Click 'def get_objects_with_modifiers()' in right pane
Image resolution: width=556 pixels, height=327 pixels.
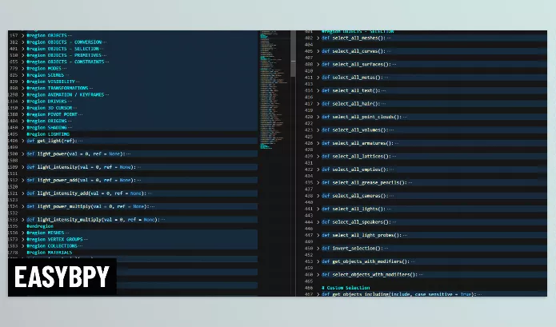366,261
